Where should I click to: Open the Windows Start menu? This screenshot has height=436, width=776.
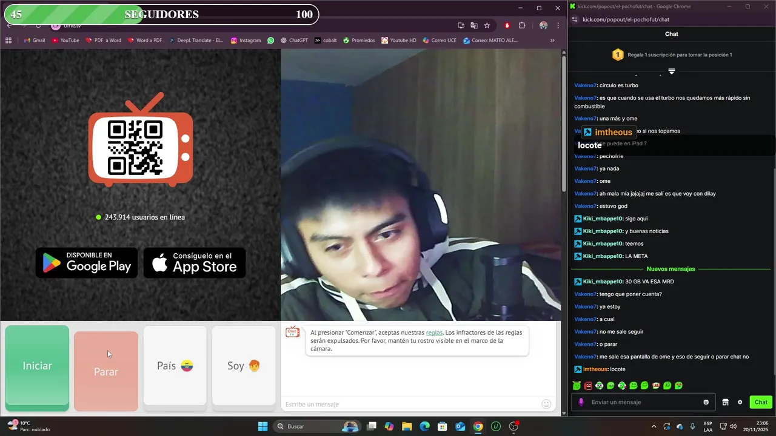pos(263,426)
